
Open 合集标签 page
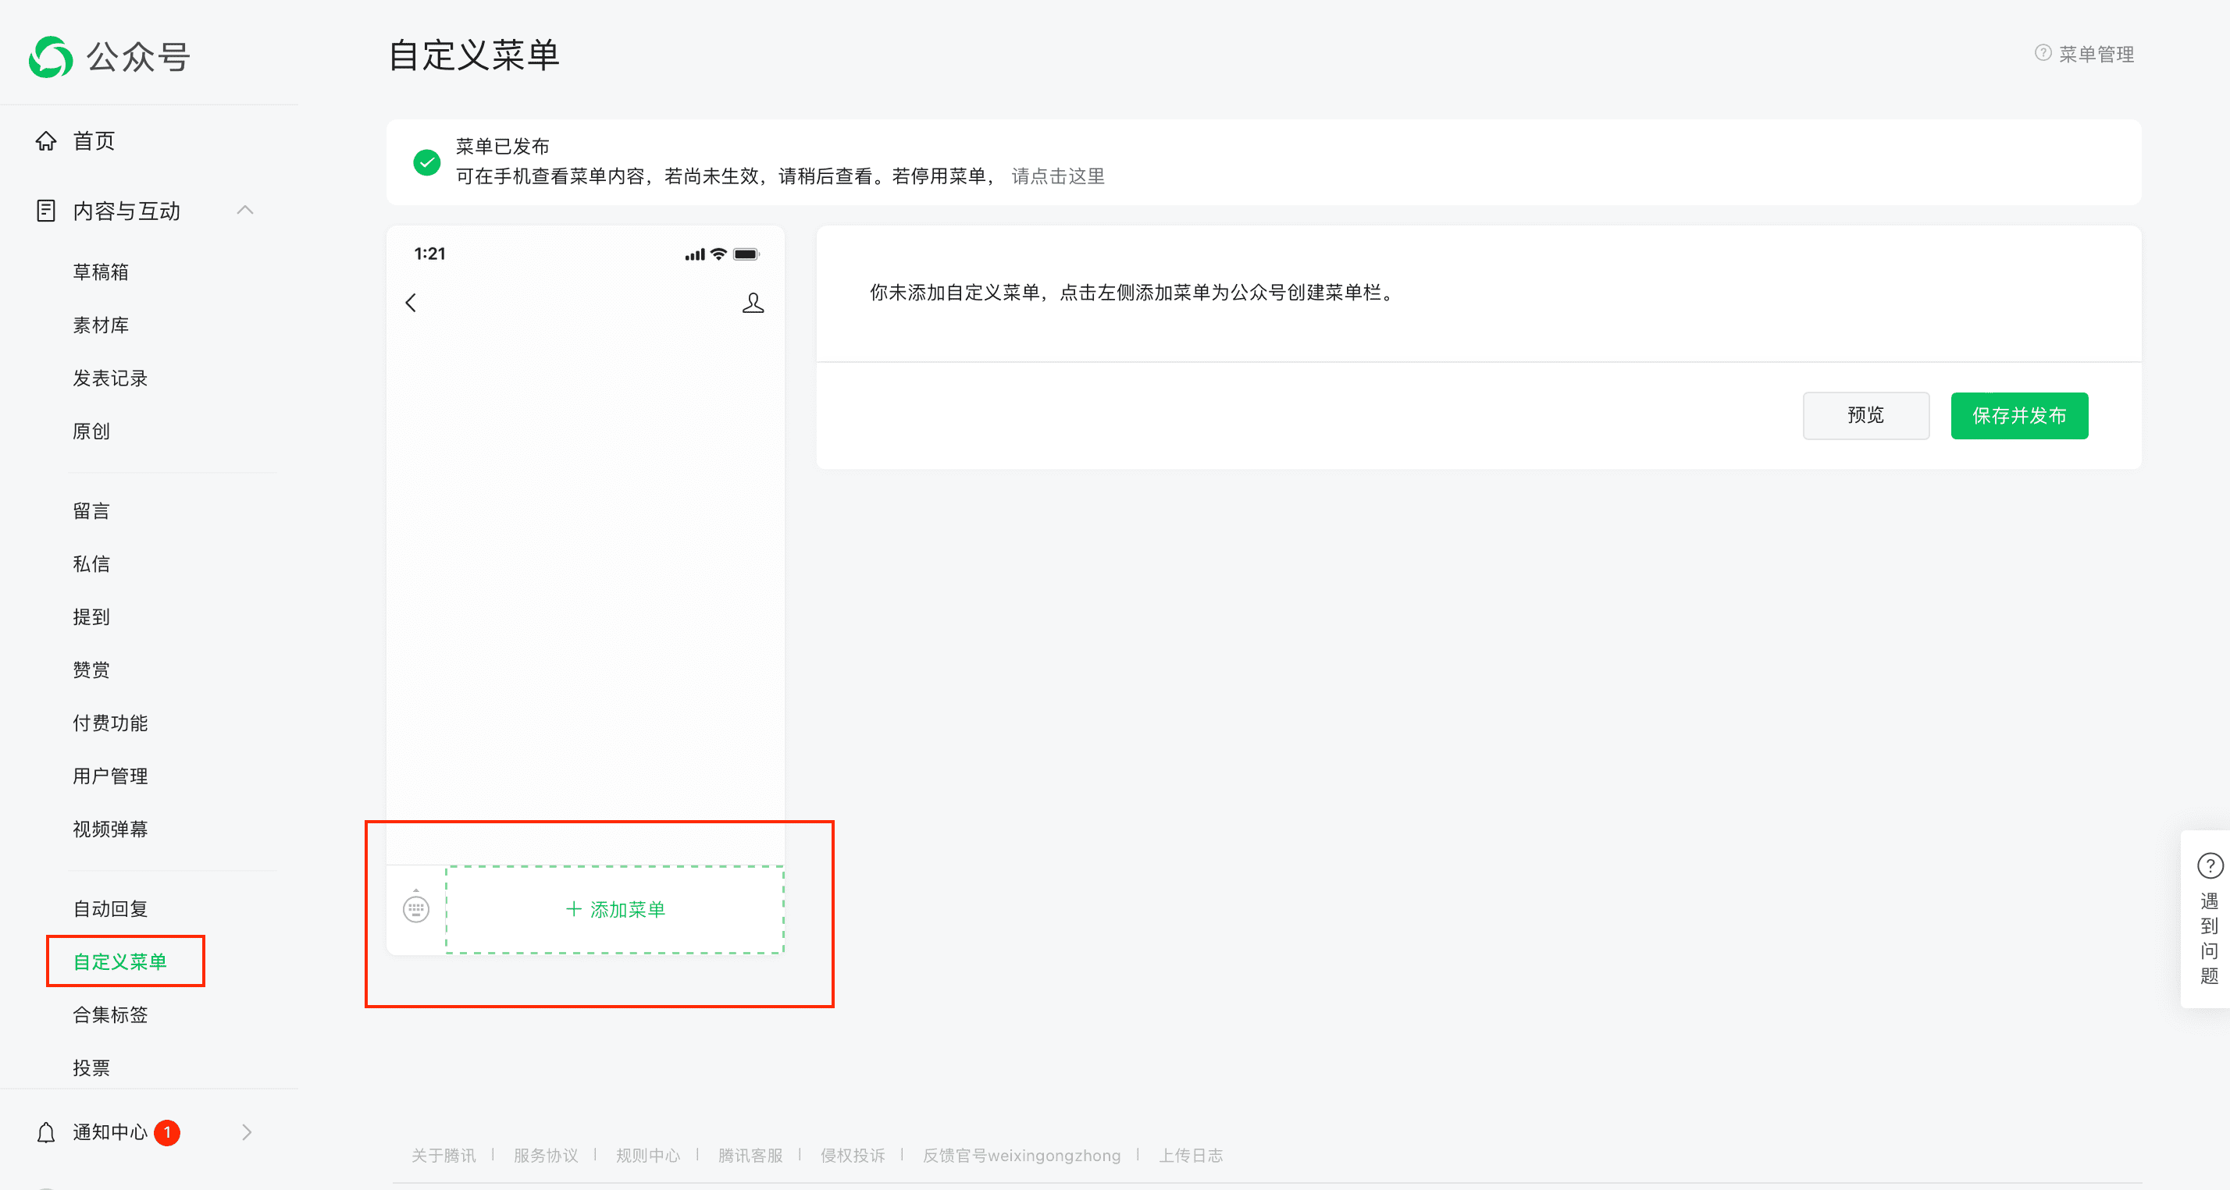(x=110, y=1014)
